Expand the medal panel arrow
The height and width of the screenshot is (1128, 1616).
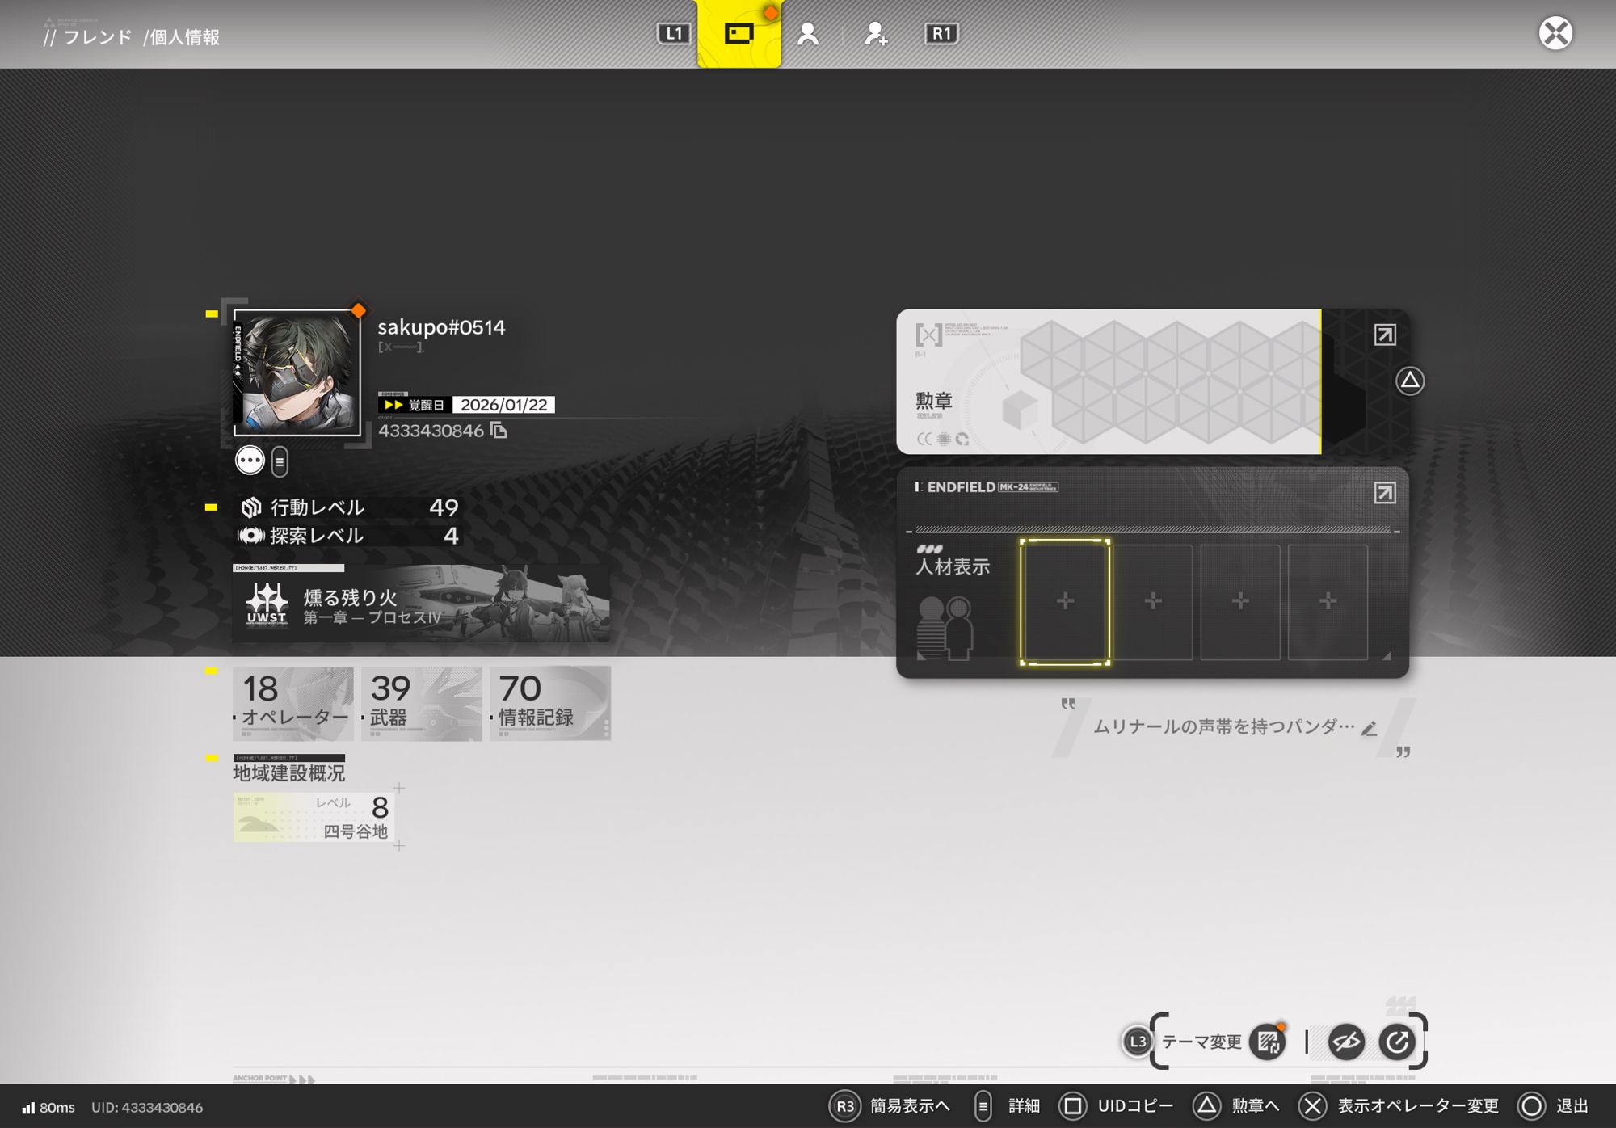[x=1385, y=335]
